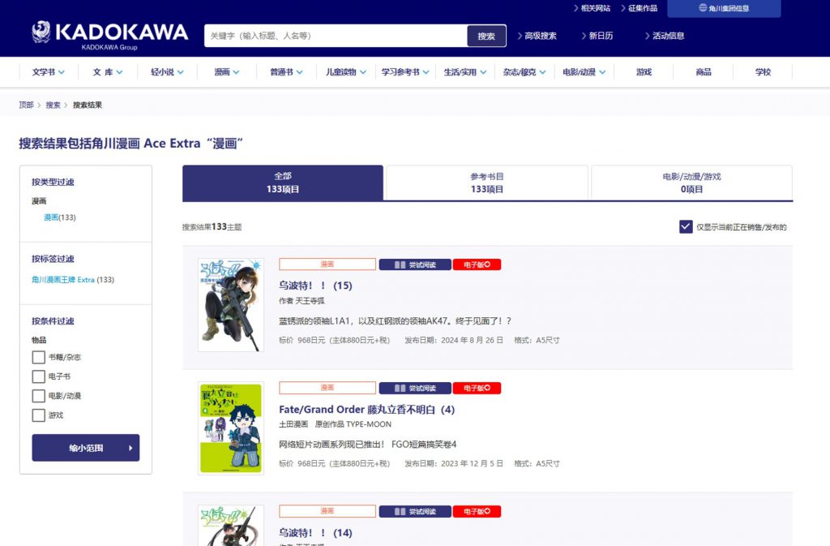The height and width of the screenshot is (546, 830).
Task: Expand the 轻小说 category menu
Action: (x=167, y=72)
